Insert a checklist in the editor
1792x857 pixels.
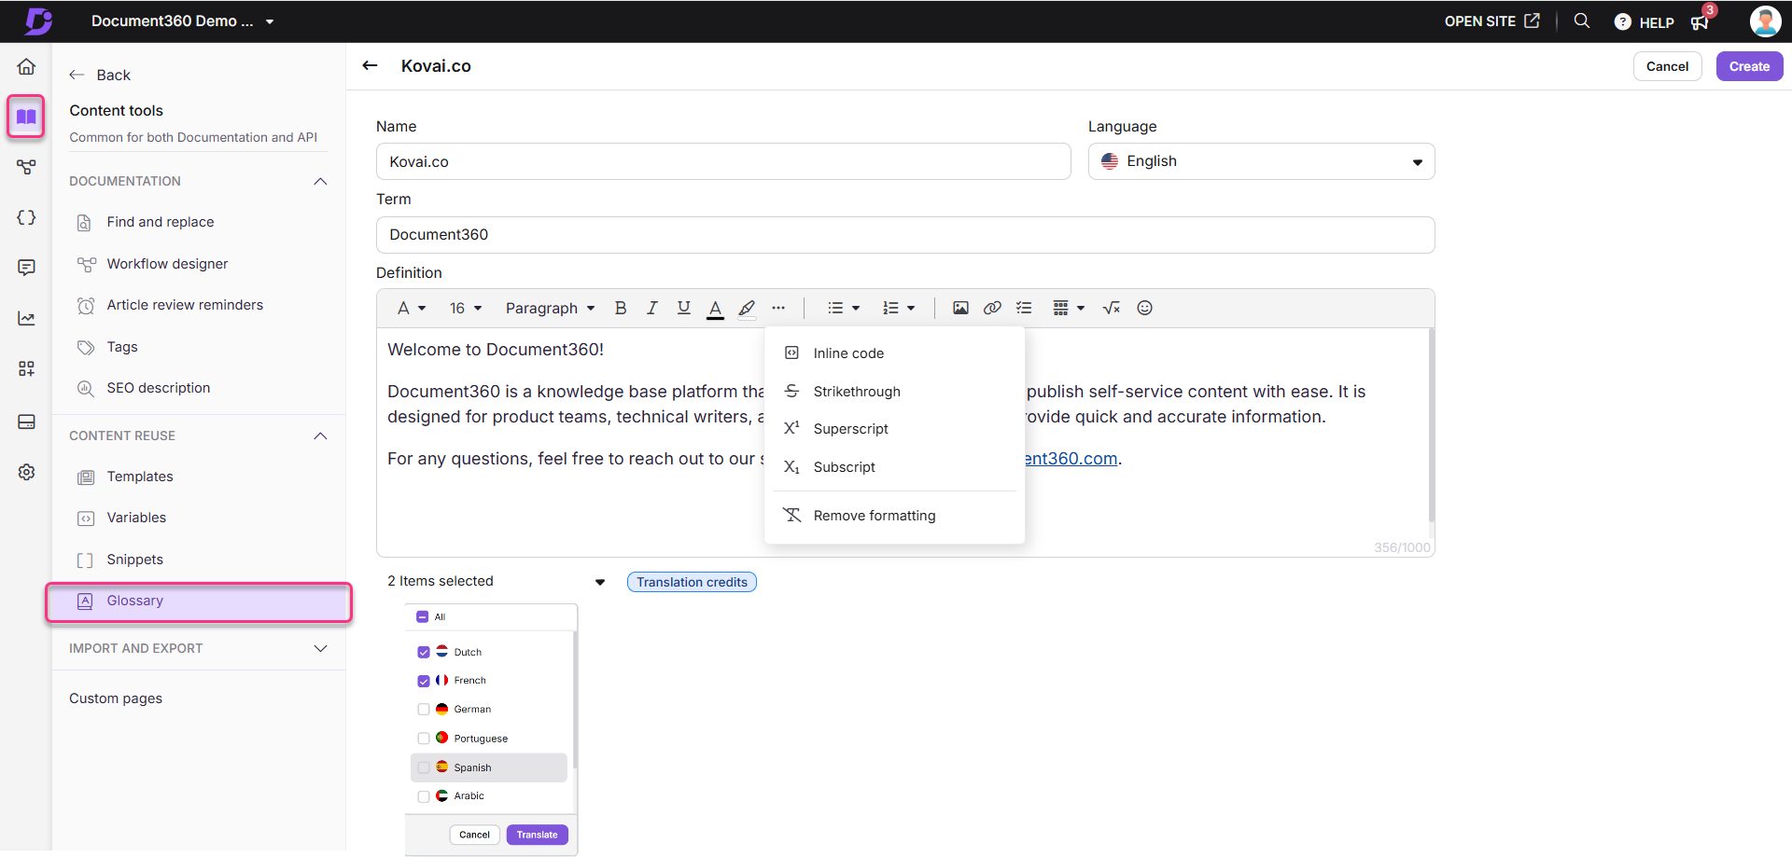coord(1024,308)
